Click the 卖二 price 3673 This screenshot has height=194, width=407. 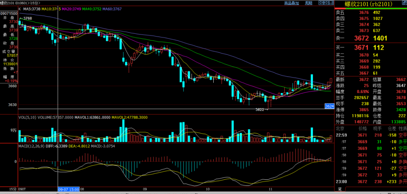[364, 31]
